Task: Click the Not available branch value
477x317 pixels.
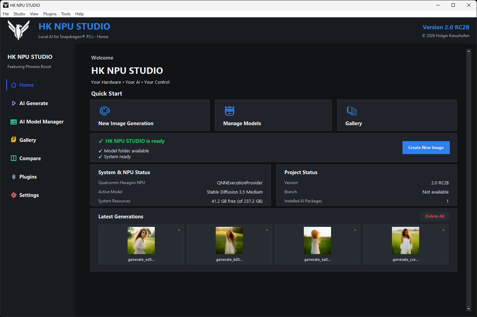Action: pyautogui.click(x=435, y=192)
